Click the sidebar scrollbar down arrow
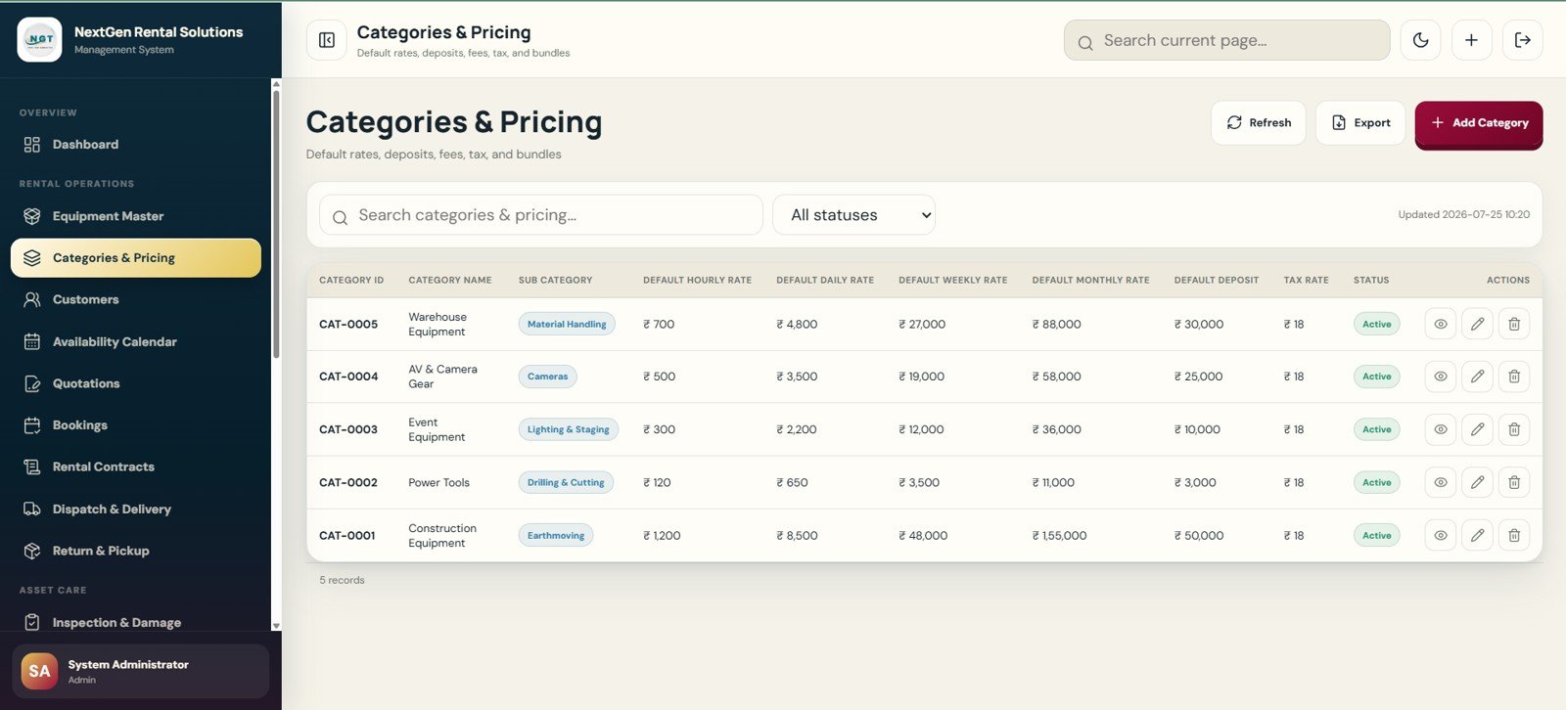1566x710 pixels. click(276, 626)
